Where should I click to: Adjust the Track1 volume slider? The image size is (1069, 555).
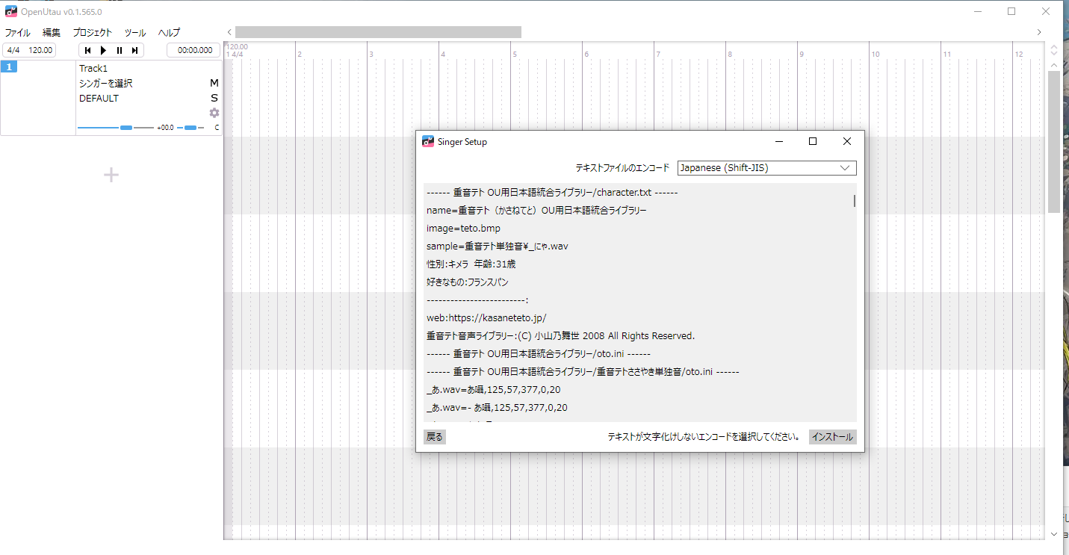(x=126, y=128)
